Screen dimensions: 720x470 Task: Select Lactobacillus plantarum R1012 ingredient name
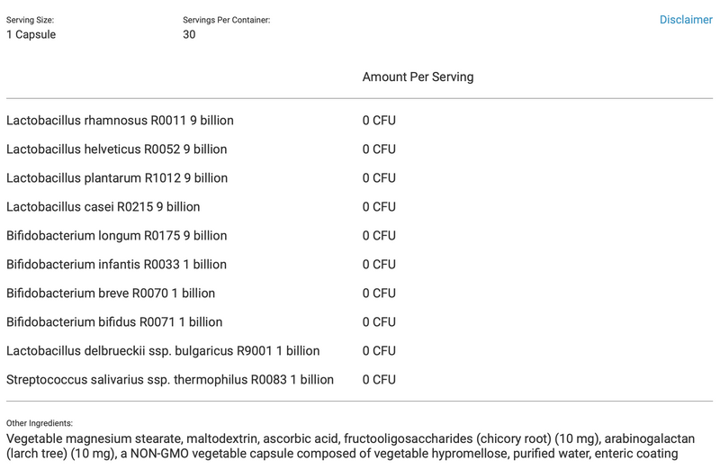click(117, 178)
